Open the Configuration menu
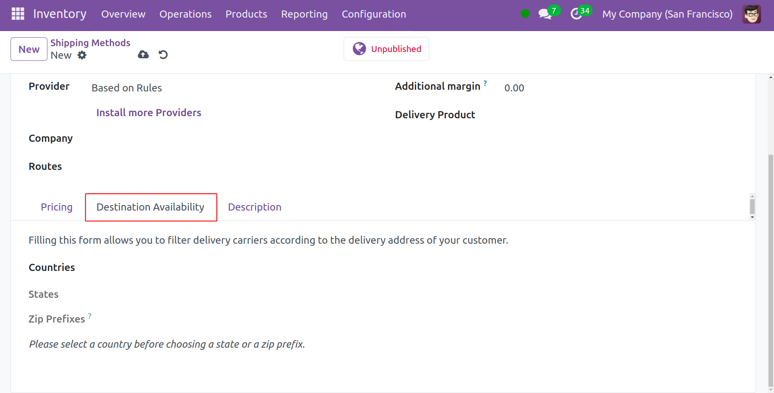774x393 pixels. coord(373,14)
